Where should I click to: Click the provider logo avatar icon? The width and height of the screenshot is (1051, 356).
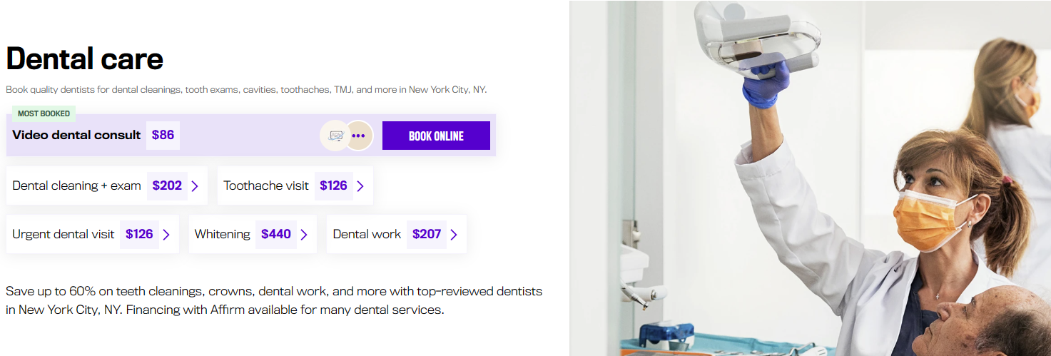pos(335,136)
